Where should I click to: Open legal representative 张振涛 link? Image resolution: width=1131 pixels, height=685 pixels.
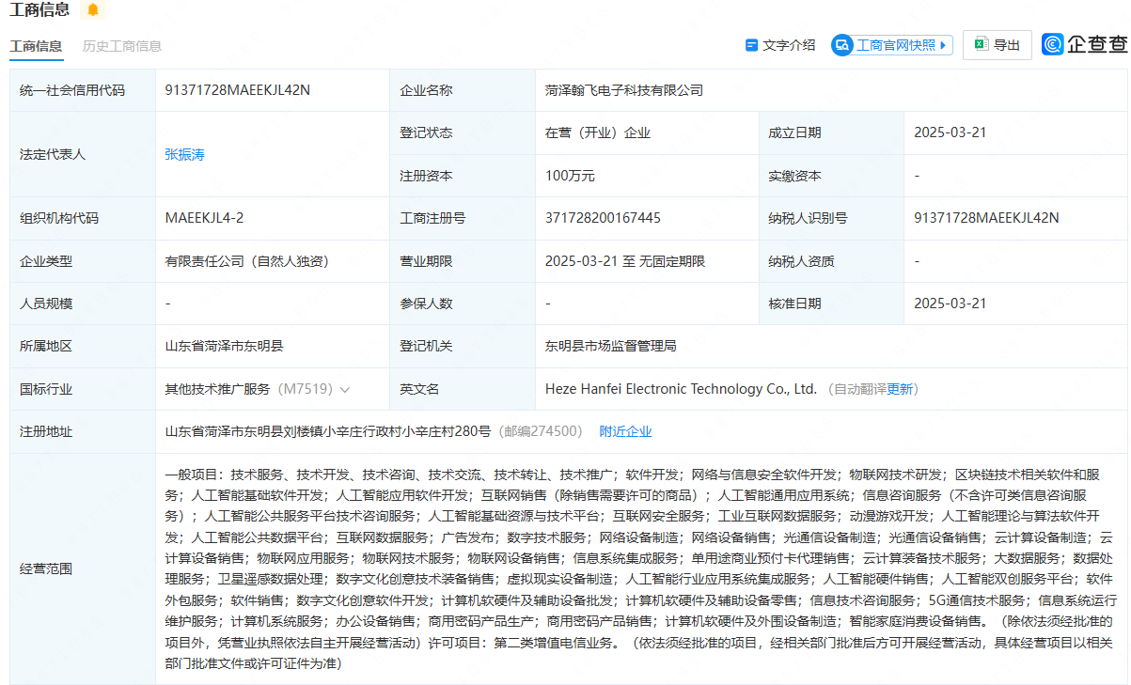184,154
